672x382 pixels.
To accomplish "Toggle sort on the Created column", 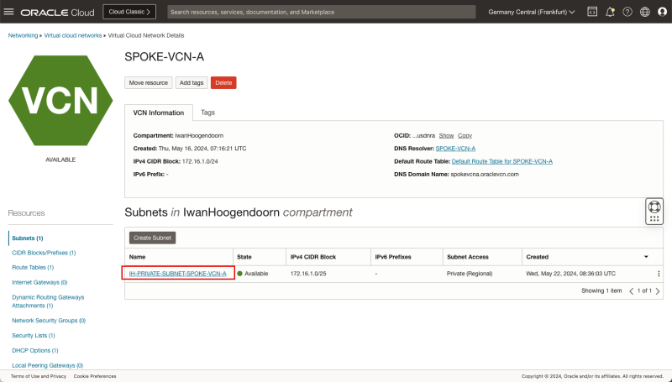I will click(x=646, y=256).
